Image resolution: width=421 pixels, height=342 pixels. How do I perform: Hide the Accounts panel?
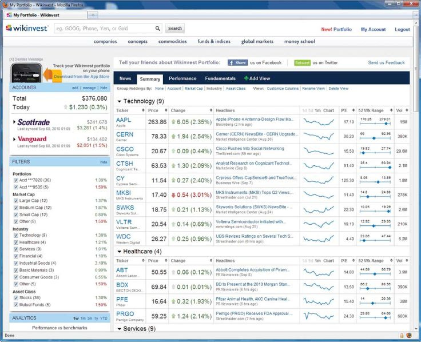coord(104,88)
